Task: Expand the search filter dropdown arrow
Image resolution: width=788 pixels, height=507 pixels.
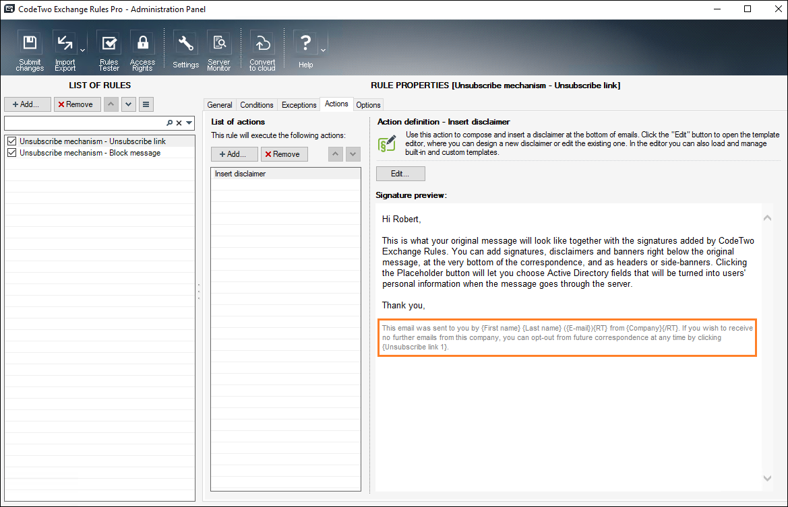Action: [x=189, y=123]
